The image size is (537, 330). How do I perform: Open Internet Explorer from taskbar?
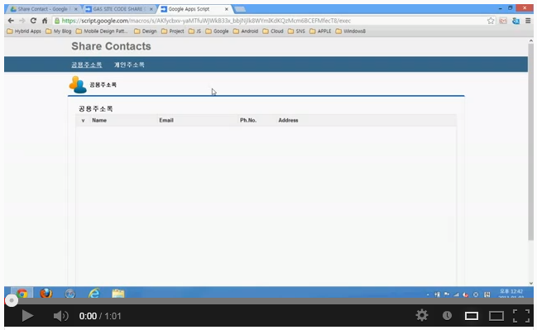tap(93, 294)
